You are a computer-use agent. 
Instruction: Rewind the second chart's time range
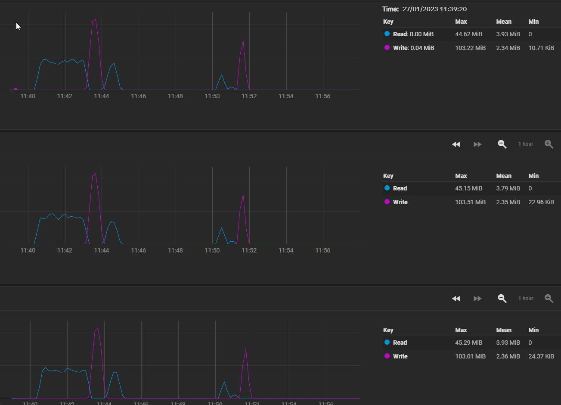point(456,144)
